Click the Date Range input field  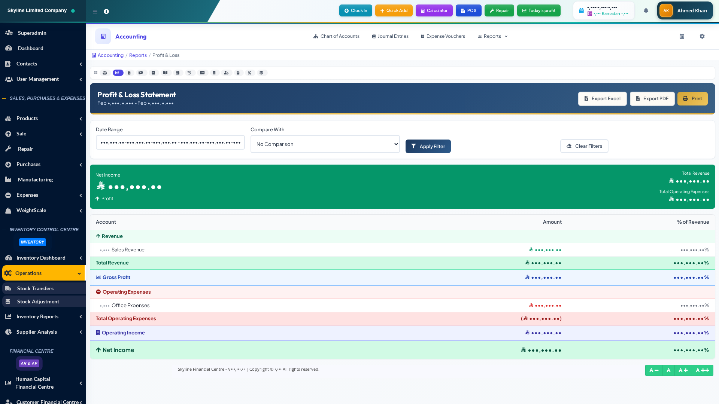(x=170, y=143)
